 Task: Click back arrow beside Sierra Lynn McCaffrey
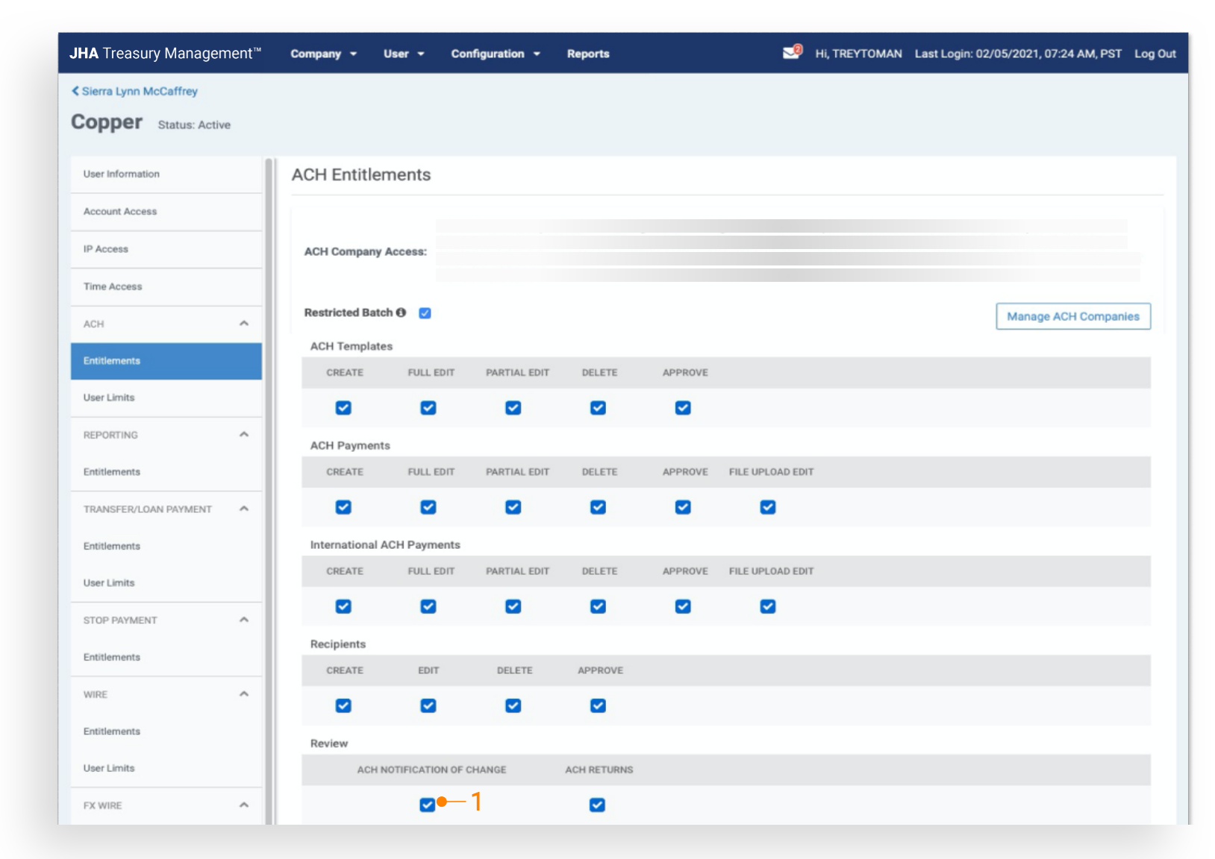(75, 91)
